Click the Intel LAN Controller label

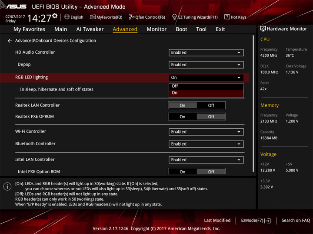(x=35, y=159)
